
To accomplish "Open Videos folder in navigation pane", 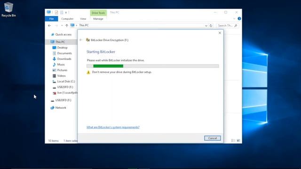I will [x=61, y=76].
